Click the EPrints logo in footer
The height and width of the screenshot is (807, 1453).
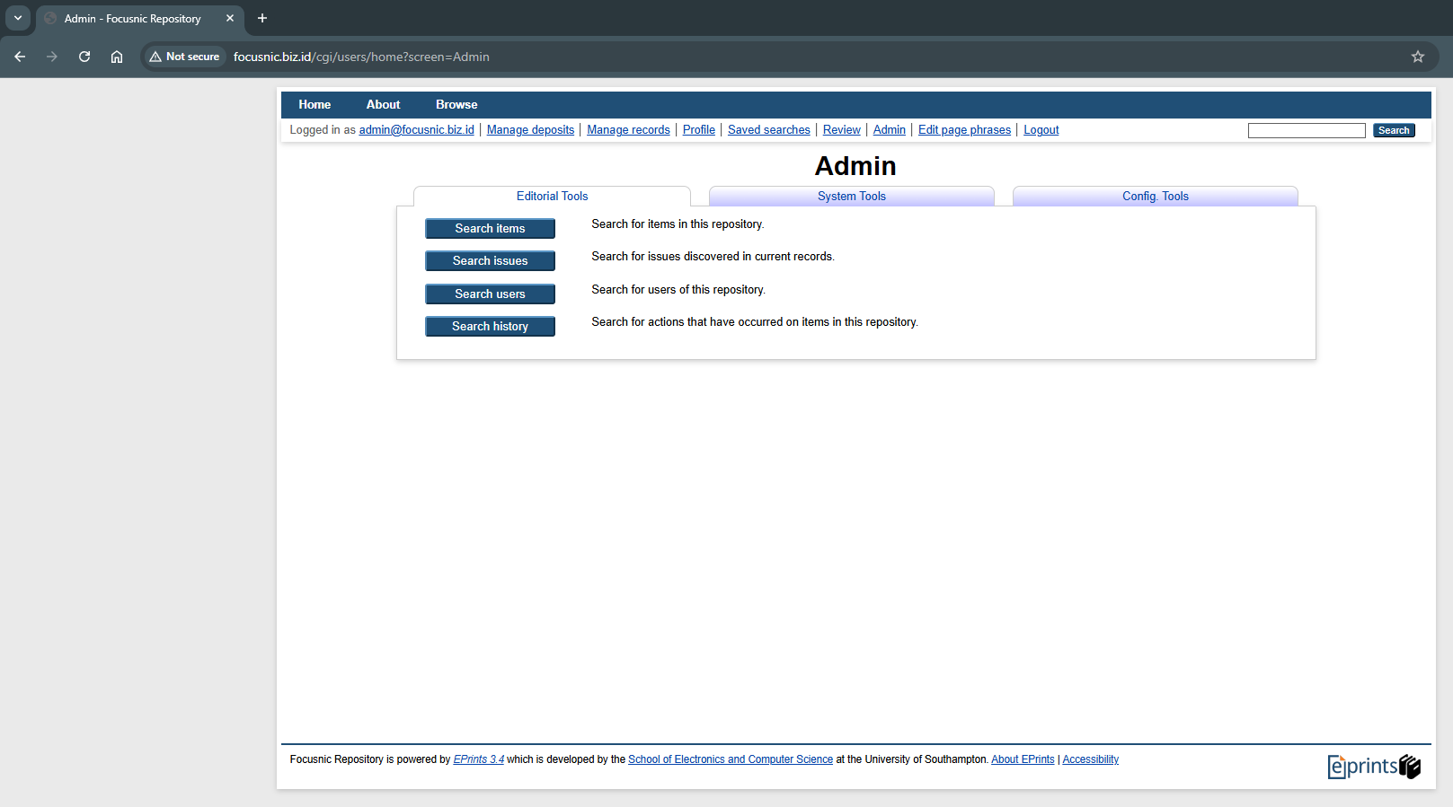(x=1373, y=766)
